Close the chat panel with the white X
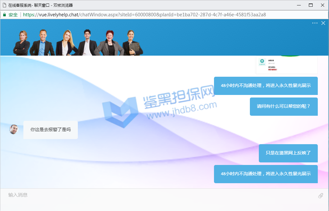 tap(323, 23)
